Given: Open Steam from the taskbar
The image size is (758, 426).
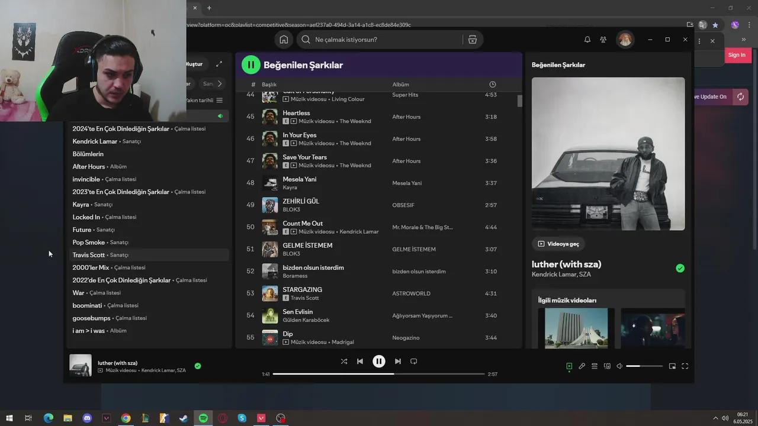Looking at the screenshot, I should coord(184,418).
